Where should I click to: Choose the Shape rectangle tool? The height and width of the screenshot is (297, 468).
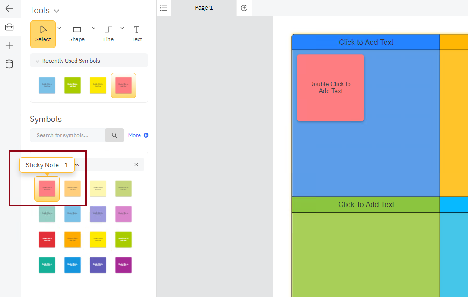77,34
